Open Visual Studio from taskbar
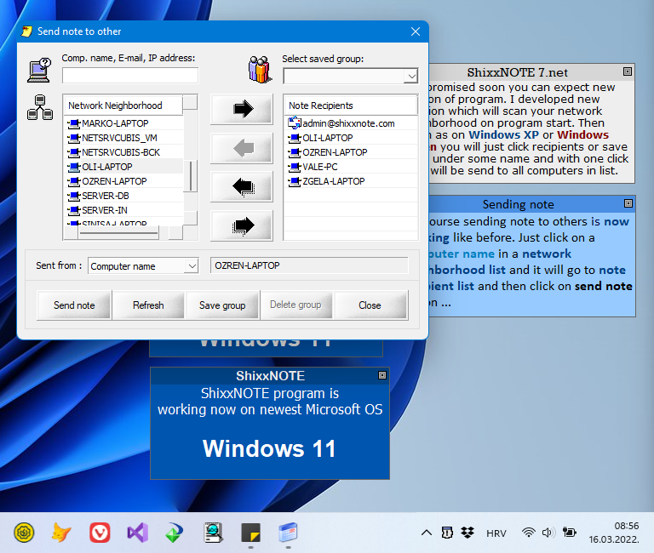This screenshot has height=553, width=654. [x=138, y=533]
